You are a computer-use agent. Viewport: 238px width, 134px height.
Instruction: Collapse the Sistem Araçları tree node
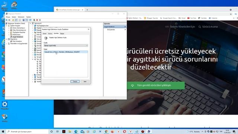[7, 26]
